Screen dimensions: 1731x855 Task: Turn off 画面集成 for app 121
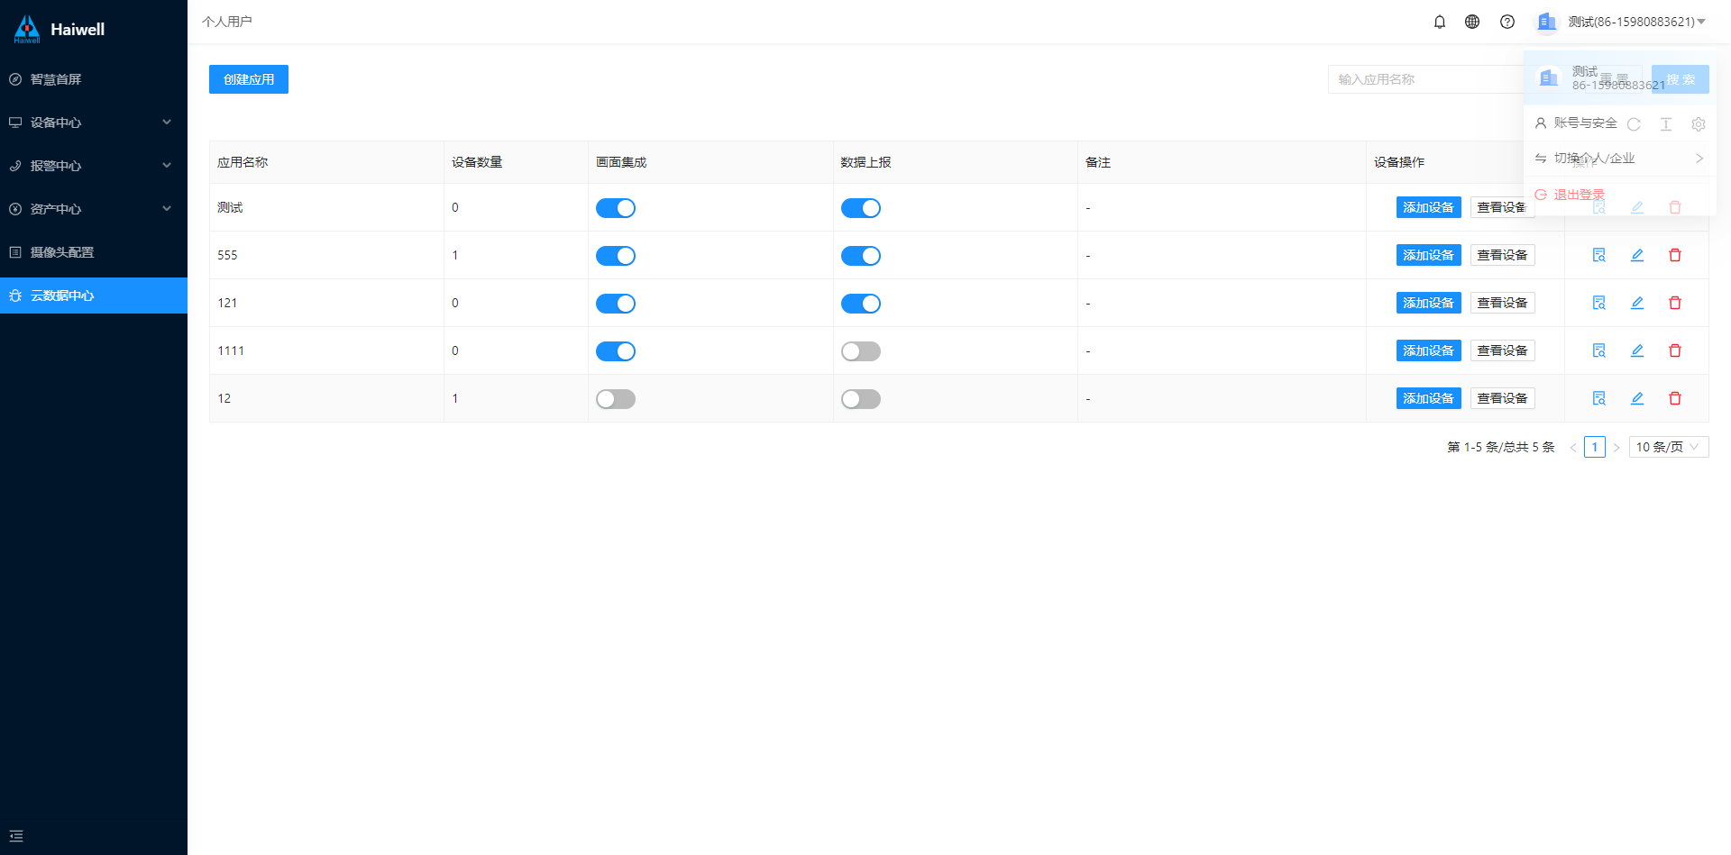(x=616, y=304)
